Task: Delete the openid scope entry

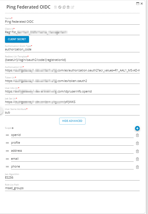Action: coord(137,135)
